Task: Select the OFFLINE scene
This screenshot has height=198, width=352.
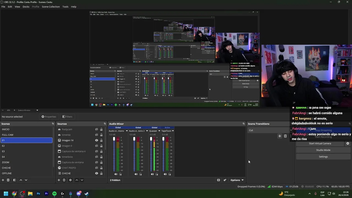Action: [26, 173]
